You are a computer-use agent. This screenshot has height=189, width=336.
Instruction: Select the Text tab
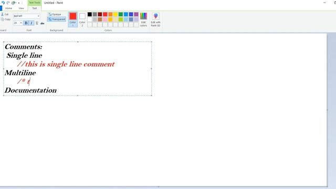coord(35,8)
